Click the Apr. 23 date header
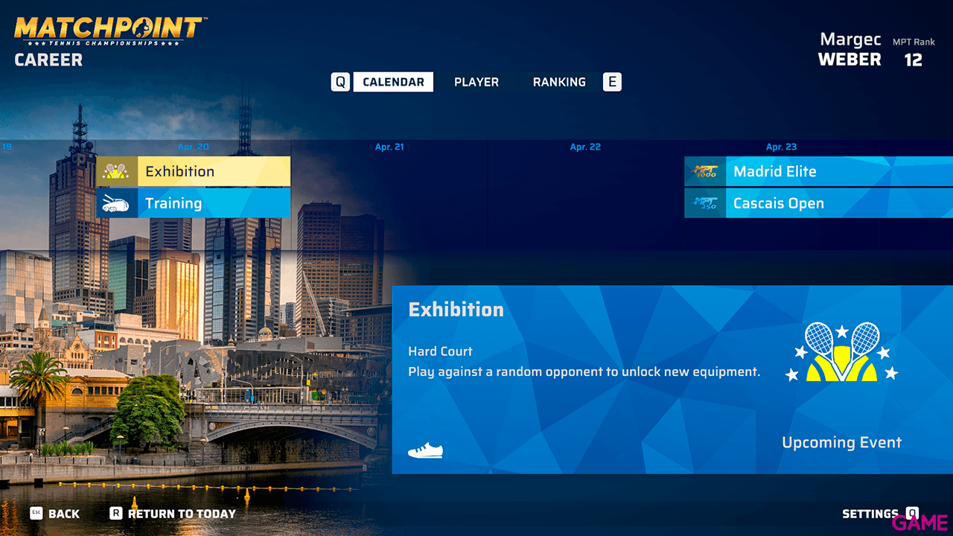The width and height of the screenshot is (953, 536). coord(781,147)
